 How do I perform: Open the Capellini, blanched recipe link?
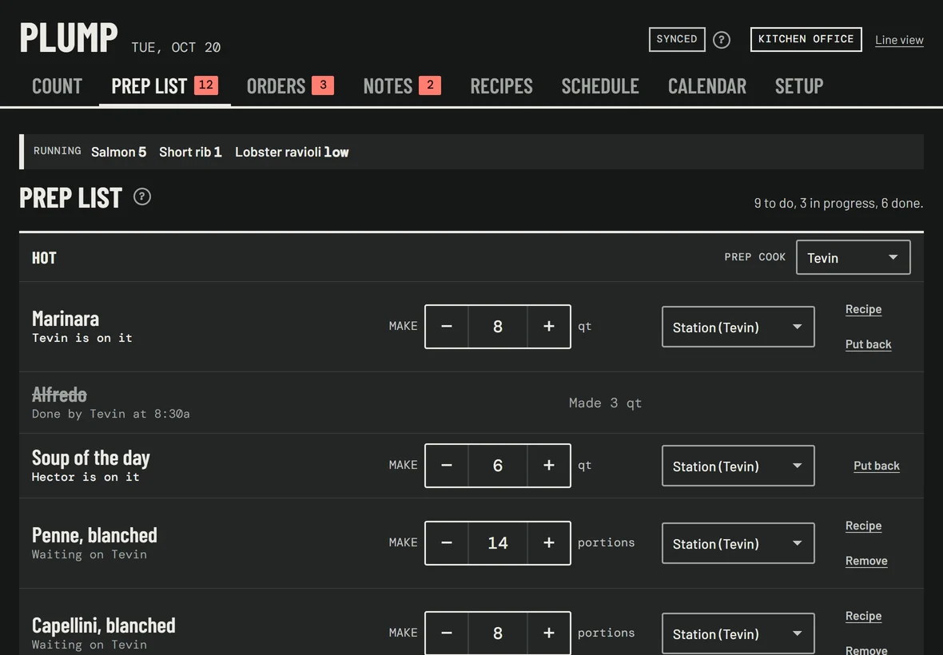pyautogui.click(x=864, y=615)
